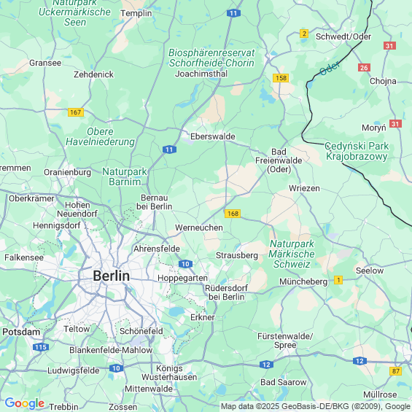Viewport: 412px width, 412px height.
Task: Click the yellow 168 road shield
Action: coord(233,214)
